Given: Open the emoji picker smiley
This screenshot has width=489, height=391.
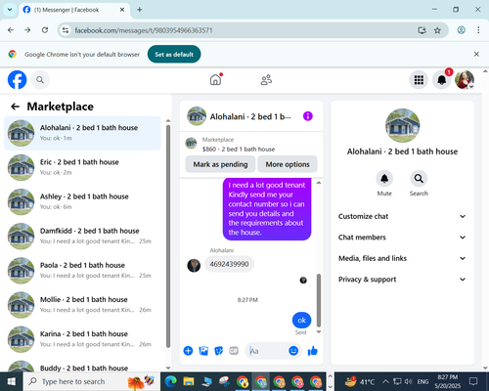Looking at the screenshot, I should point(293,351).
